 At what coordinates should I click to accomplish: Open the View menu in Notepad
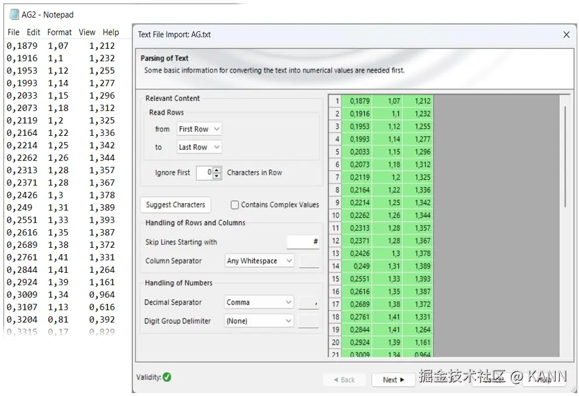[87, 33]
